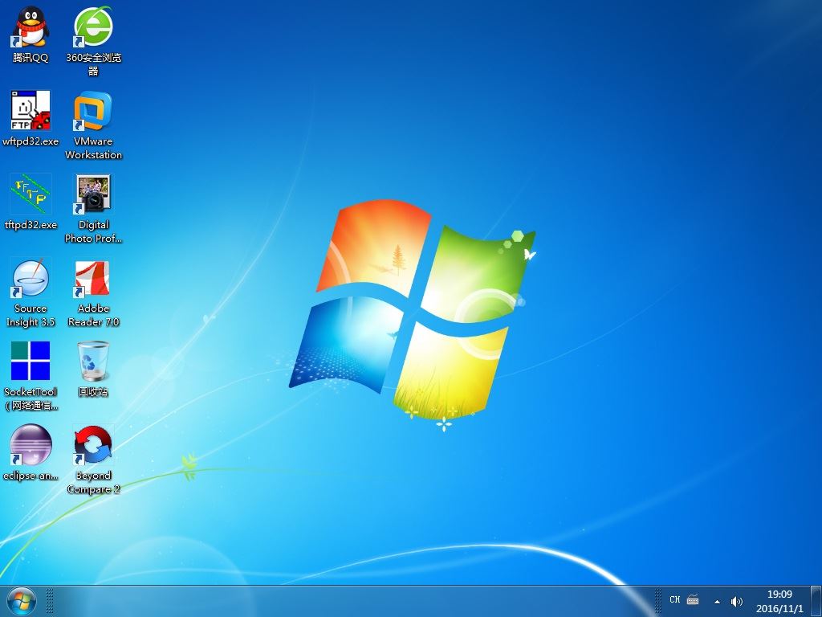Select the 360安全浏览器 desktop icon
This screenshot has width=822, height=617.
[93, 27]
